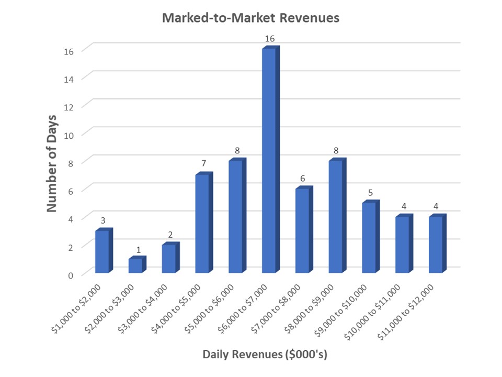Image resolution: width=502 pixels, height=377 pixels.
Task: Click the data label "16" above the bar
Action: [270, 38]
